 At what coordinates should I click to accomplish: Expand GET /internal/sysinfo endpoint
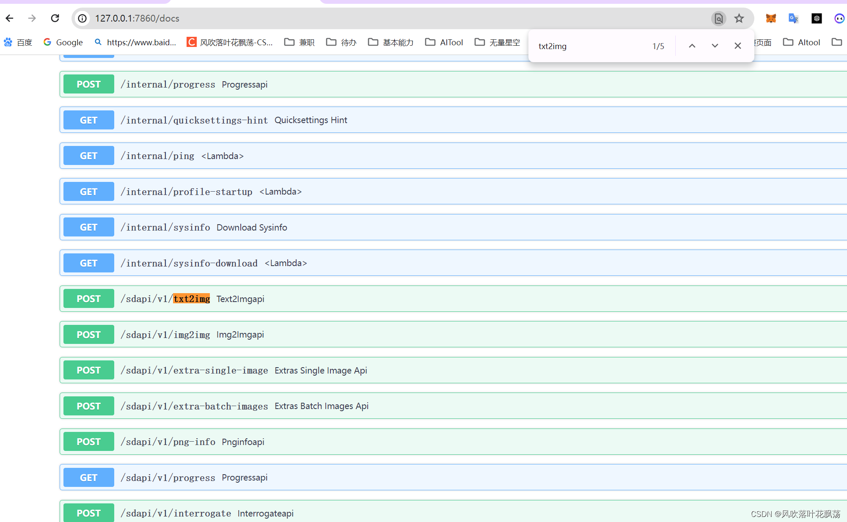pos(453,227)
